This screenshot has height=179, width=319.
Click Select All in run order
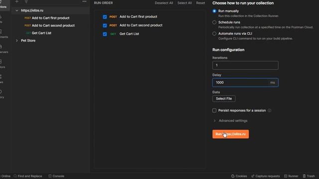pos(184,3)
